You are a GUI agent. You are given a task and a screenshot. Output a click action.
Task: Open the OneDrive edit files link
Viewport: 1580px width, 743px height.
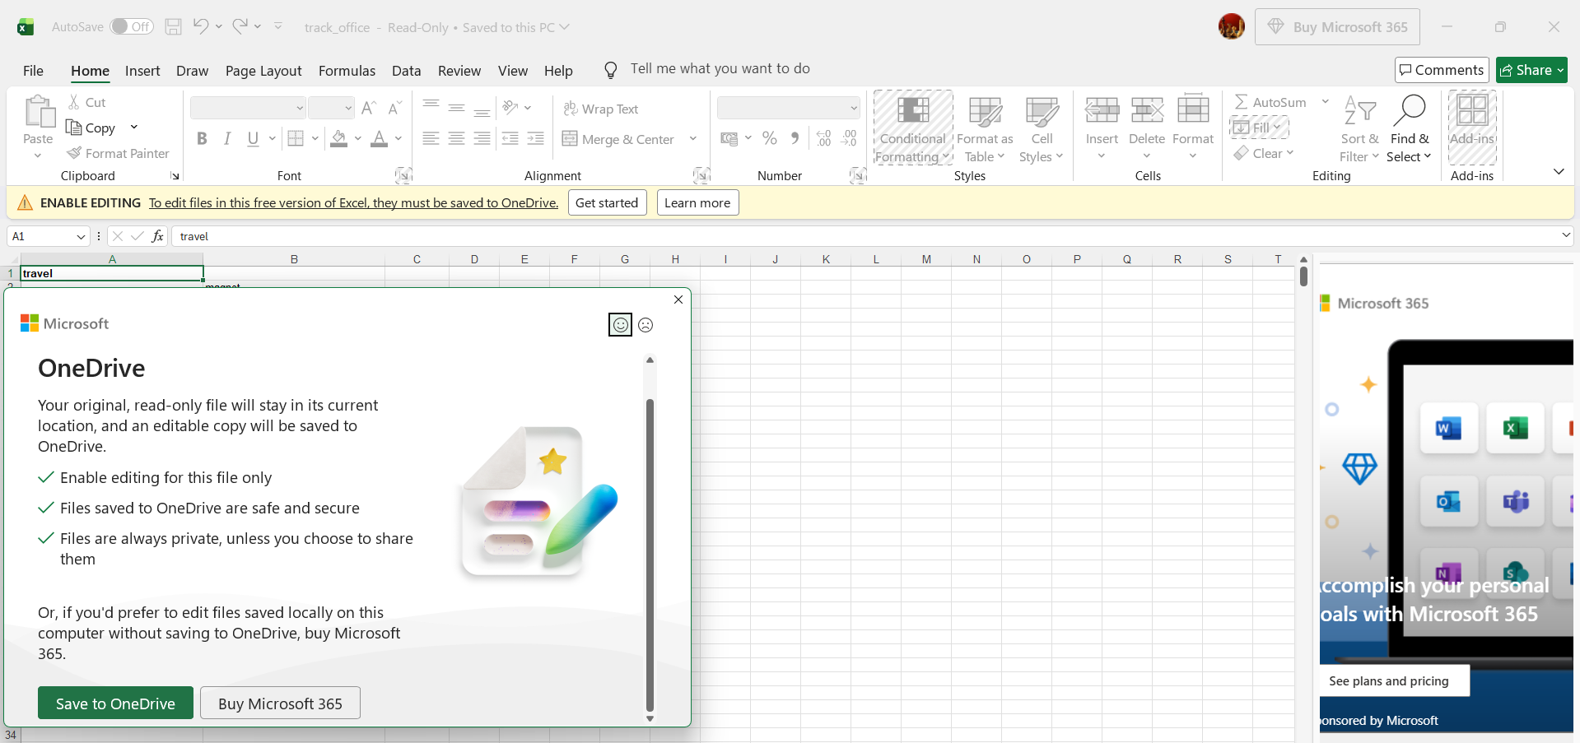point(354,202)
